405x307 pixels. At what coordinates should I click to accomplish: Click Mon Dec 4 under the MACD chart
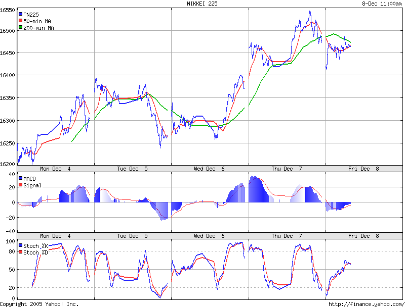click(x=55, y=236)
